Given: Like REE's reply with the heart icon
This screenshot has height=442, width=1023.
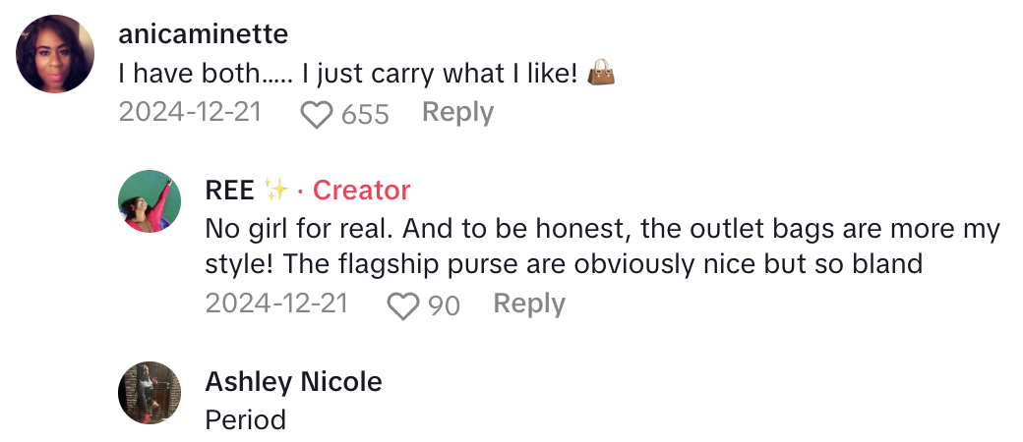Looking at the screenshot, I should [x=403, y=305].
